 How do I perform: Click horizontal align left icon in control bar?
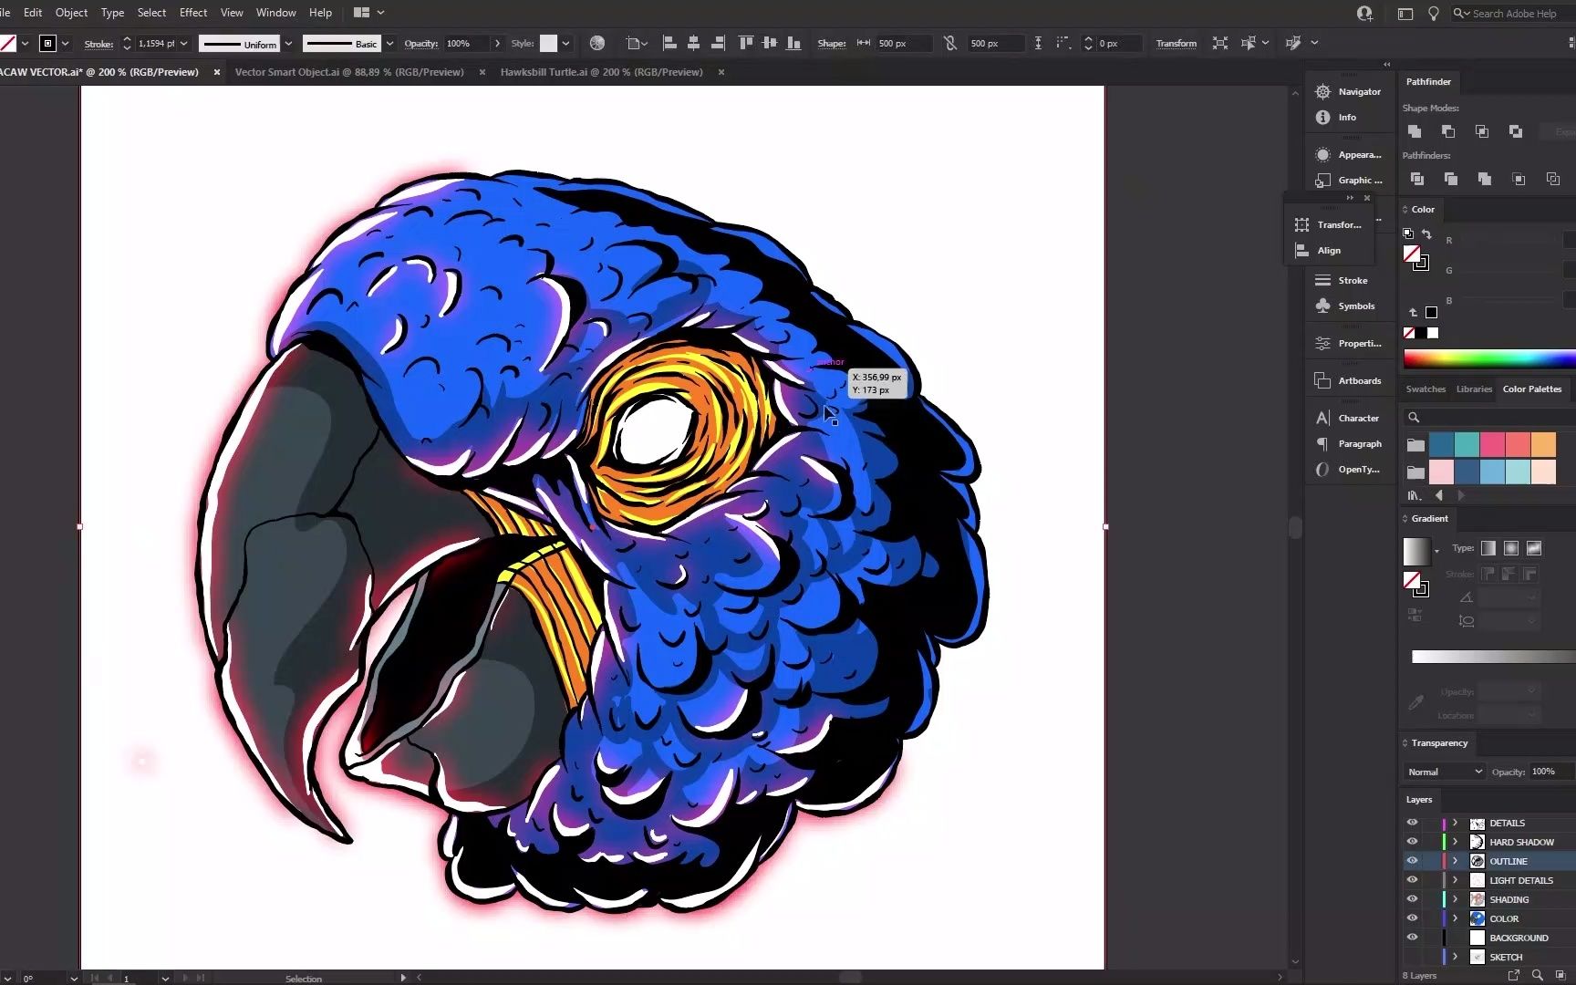click(x=669, y=43)
